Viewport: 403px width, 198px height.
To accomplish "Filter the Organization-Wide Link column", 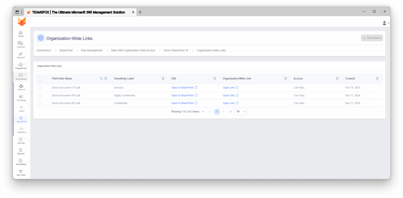I will click(285, 79).
